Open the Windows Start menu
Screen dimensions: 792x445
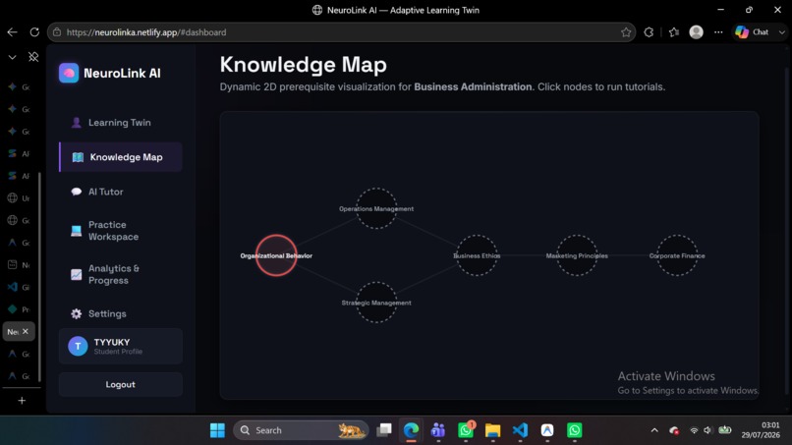pyautogui.click(x=218, y=430)
